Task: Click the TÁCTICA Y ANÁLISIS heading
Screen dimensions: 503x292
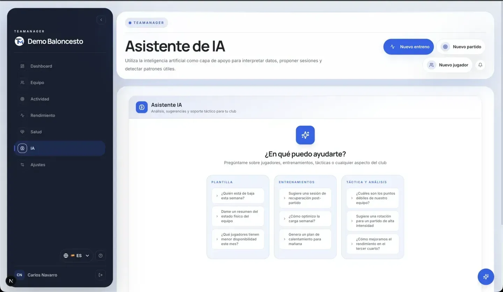Action: pos(366,182)
